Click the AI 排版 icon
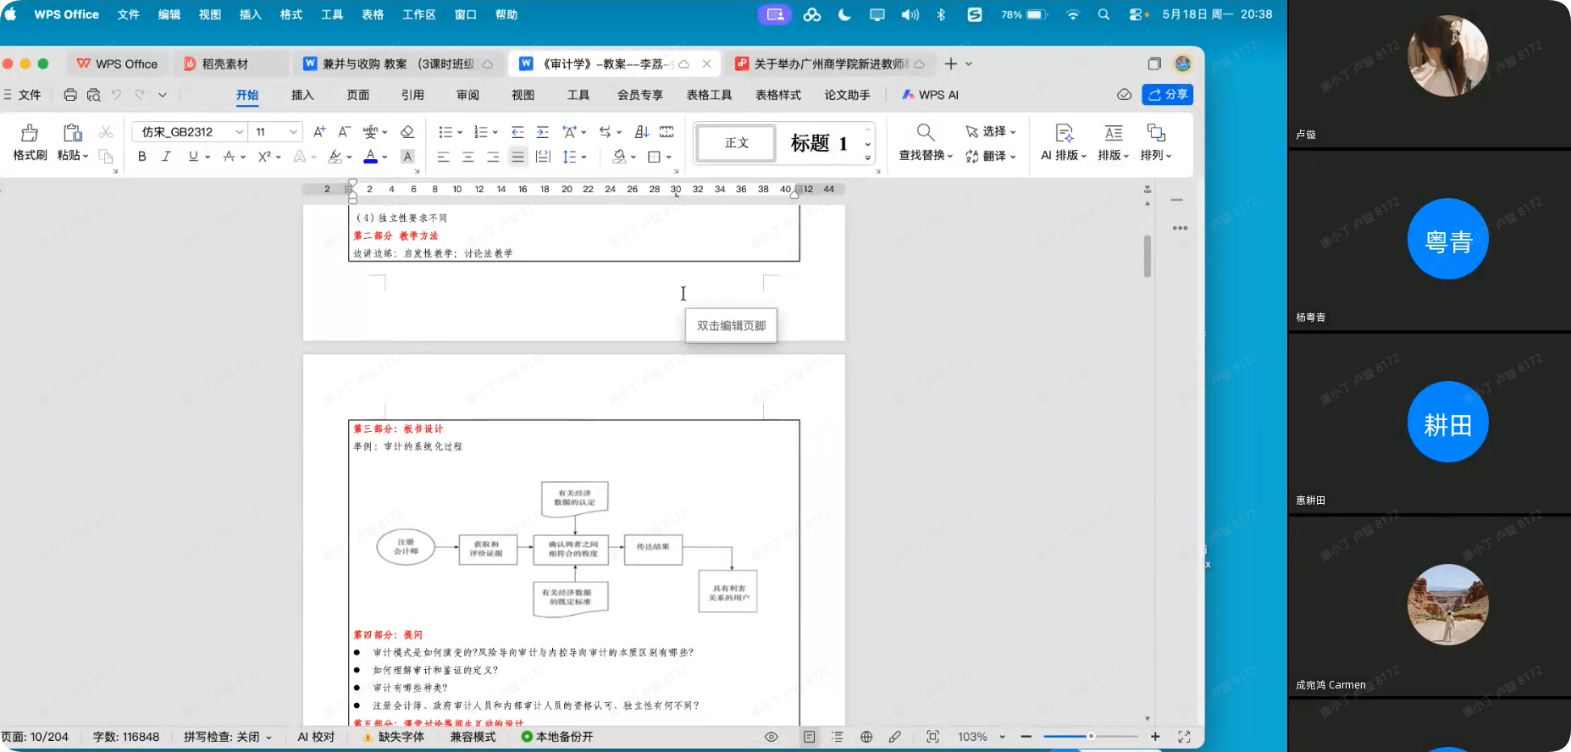 [x=1064, y=133]
